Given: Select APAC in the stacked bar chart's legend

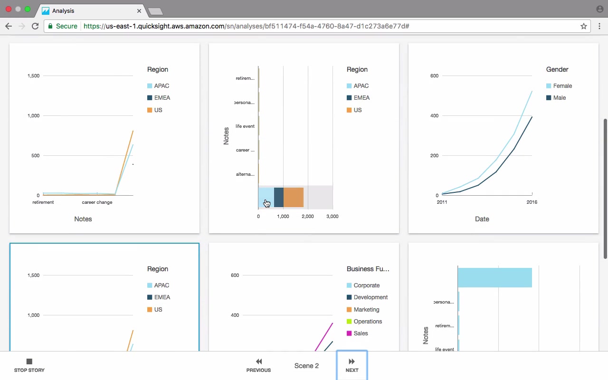Looking at the screenshot, I should coord(358,86).
